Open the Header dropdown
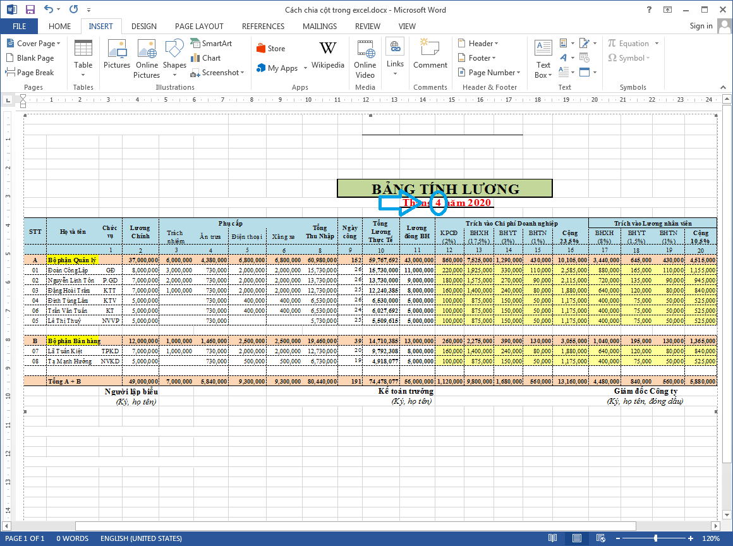The height and width of the screenshot is (546, 733). [x=478, y=44]
